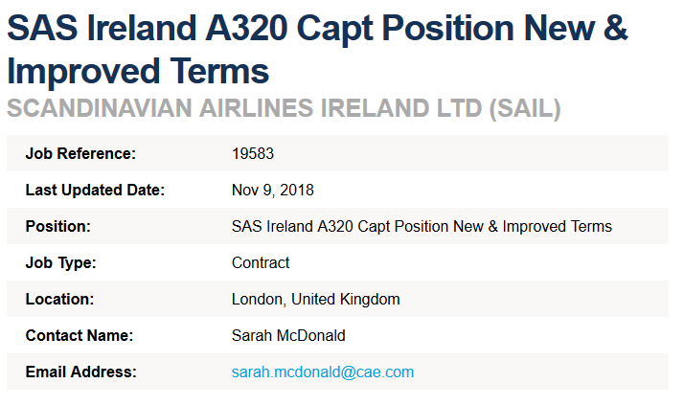Click the 'Email Address:' label
The height and width of the screenshot is (406, 684).
[81, 372]
